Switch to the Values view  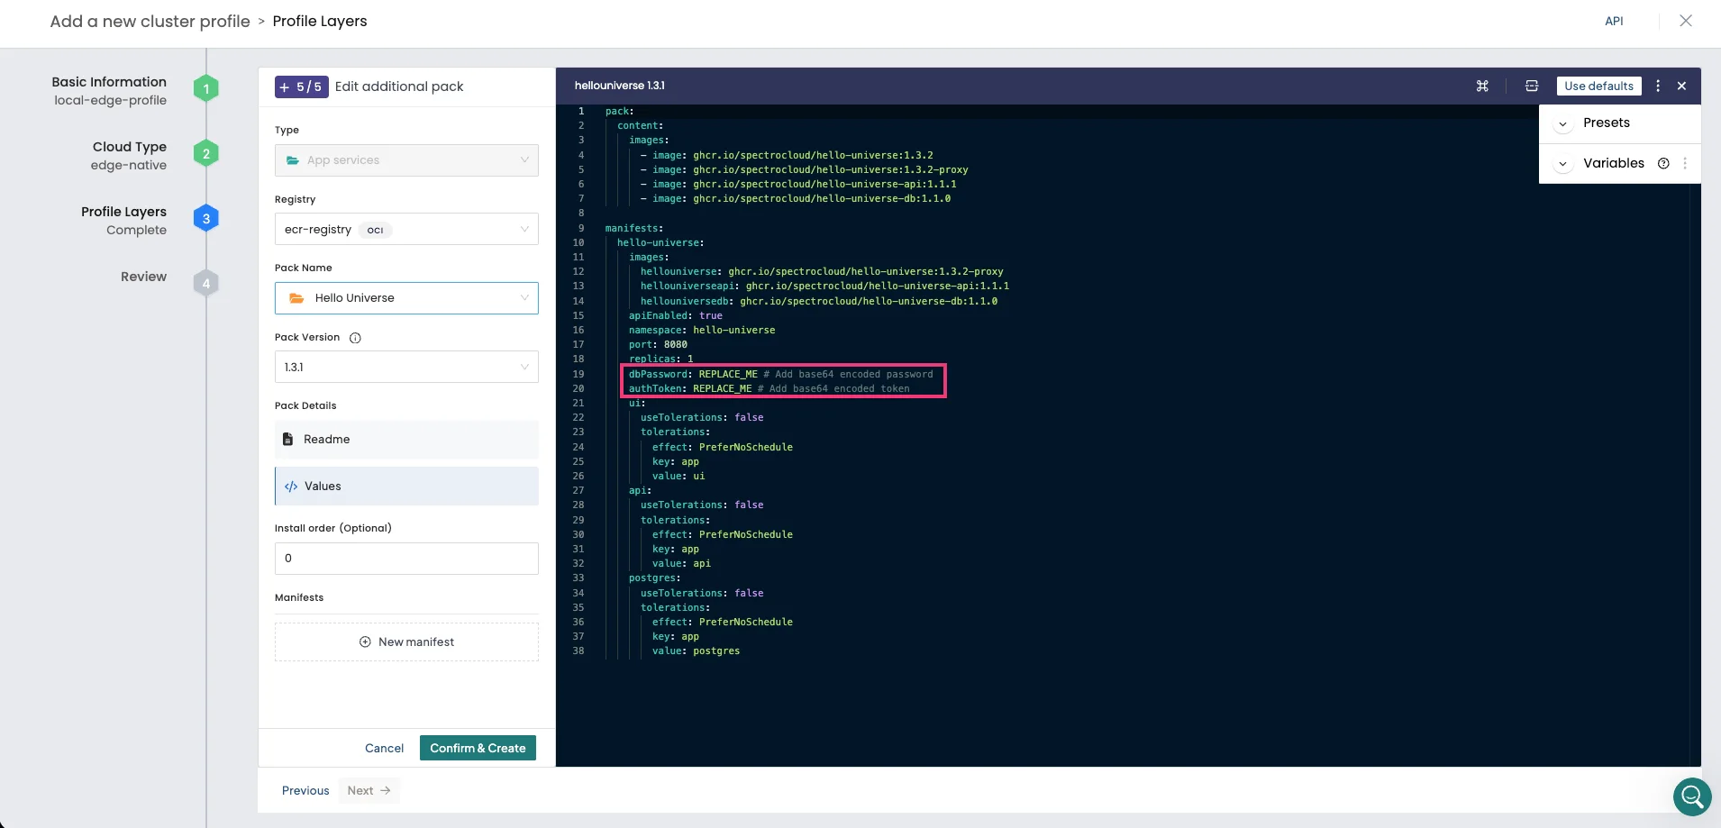point(406,486)
